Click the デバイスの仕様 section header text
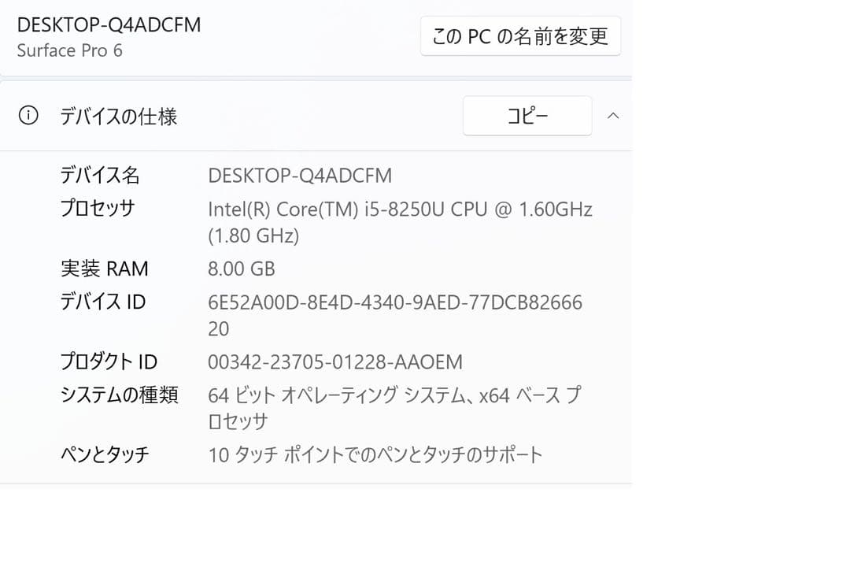Screen dimensions: 850x567 [120, 115]
